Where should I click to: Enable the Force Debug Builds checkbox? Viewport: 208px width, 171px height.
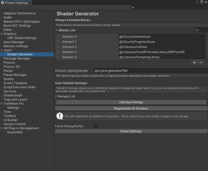tap(95, 126)
